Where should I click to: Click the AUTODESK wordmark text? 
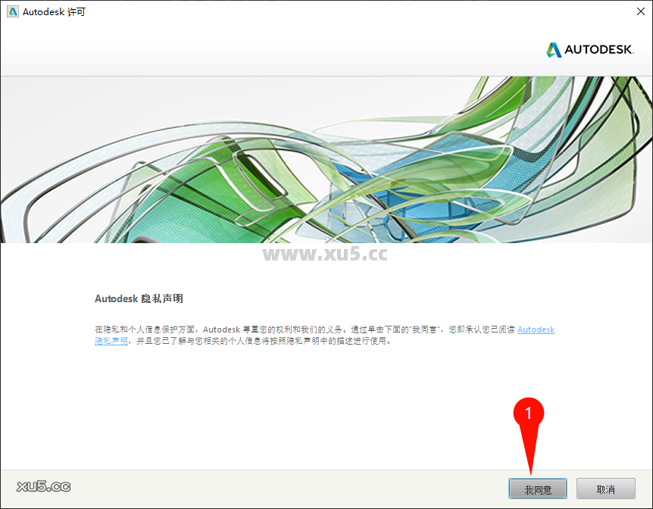598,49
